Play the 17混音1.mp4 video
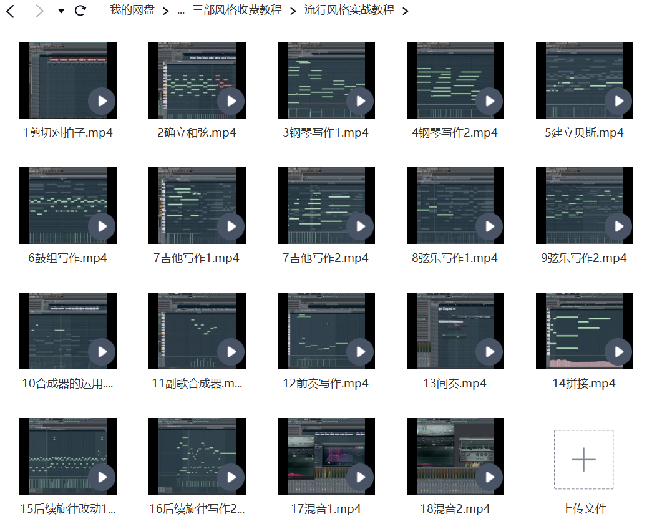The image size is (652, 524). (360, 477)
